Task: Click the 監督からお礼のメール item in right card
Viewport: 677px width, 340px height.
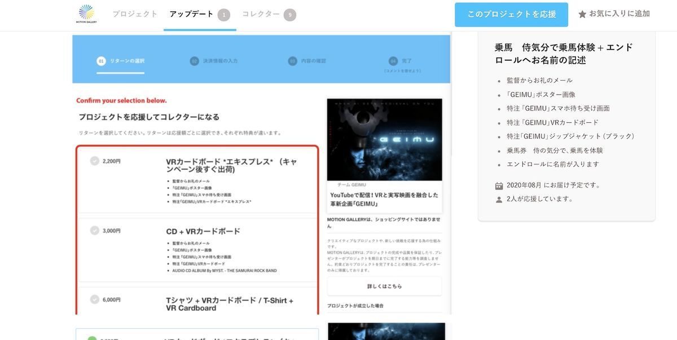Action: click(x=539, y=80)
